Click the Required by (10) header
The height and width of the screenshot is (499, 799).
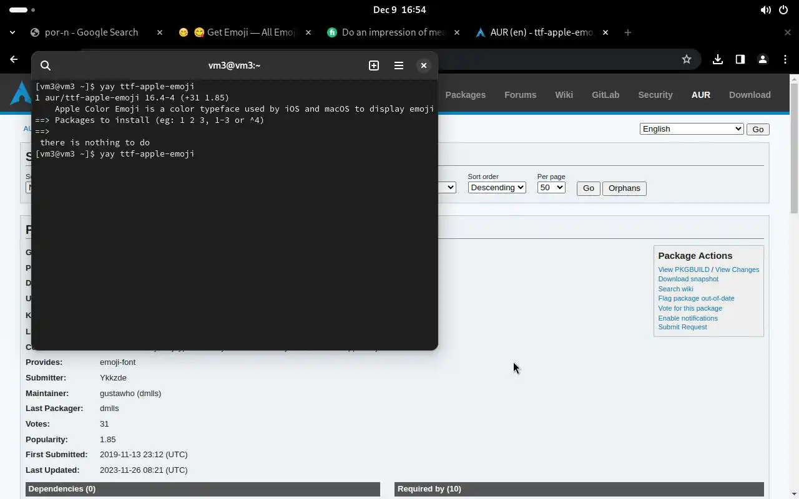579,489
